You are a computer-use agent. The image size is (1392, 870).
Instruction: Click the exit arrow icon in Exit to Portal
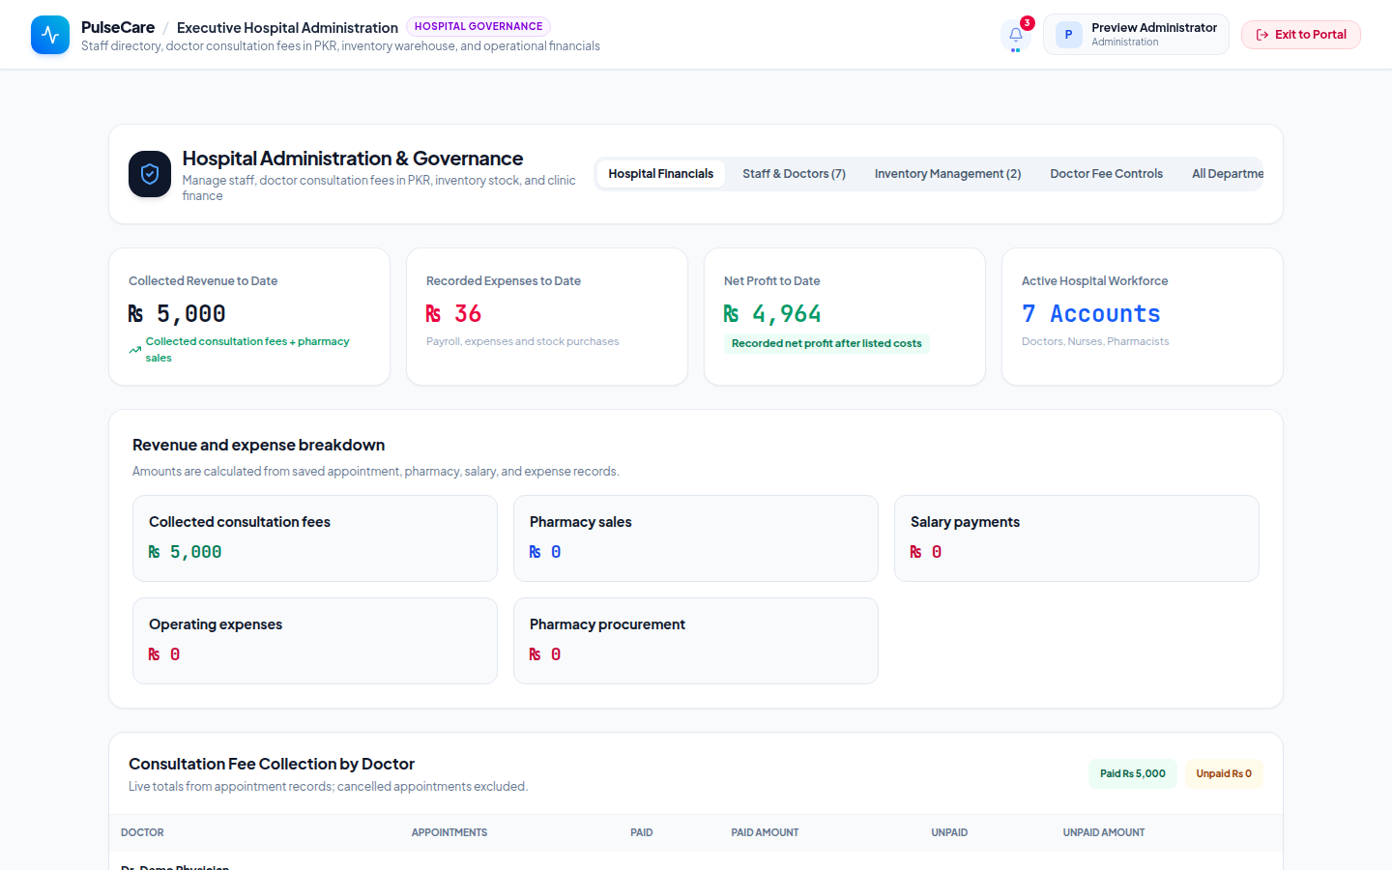tap(1262, 35)
